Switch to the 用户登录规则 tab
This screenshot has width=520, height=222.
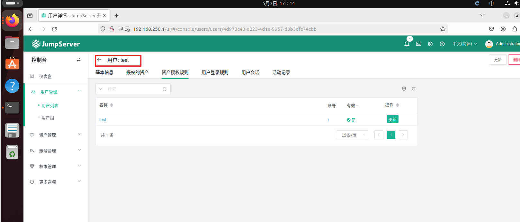[x=215, y=73]
